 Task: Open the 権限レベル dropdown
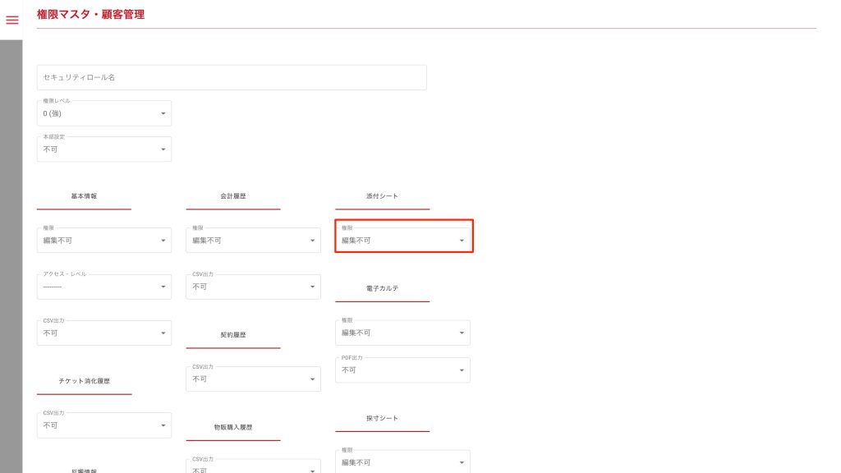pyautogui.click(x=104, y=113)
